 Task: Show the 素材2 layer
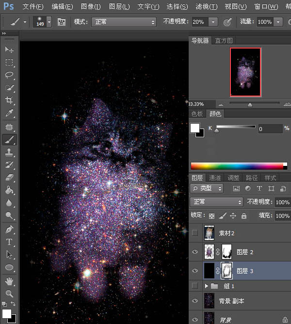(195, 233)
